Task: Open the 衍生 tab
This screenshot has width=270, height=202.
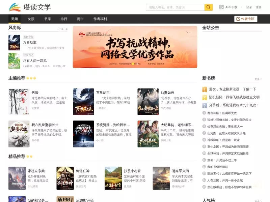Action: (80, 19)
